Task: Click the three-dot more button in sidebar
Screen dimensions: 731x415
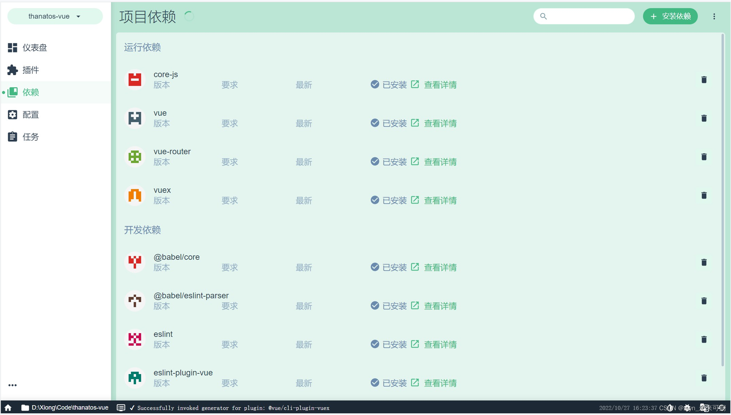Action: coord(13,385)
